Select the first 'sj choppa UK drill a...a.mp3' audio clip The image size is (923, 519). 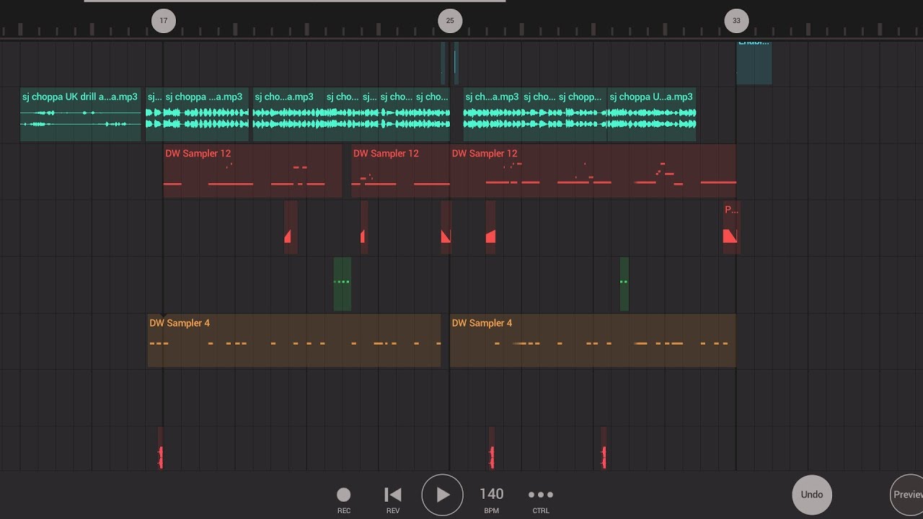[80, 115]
